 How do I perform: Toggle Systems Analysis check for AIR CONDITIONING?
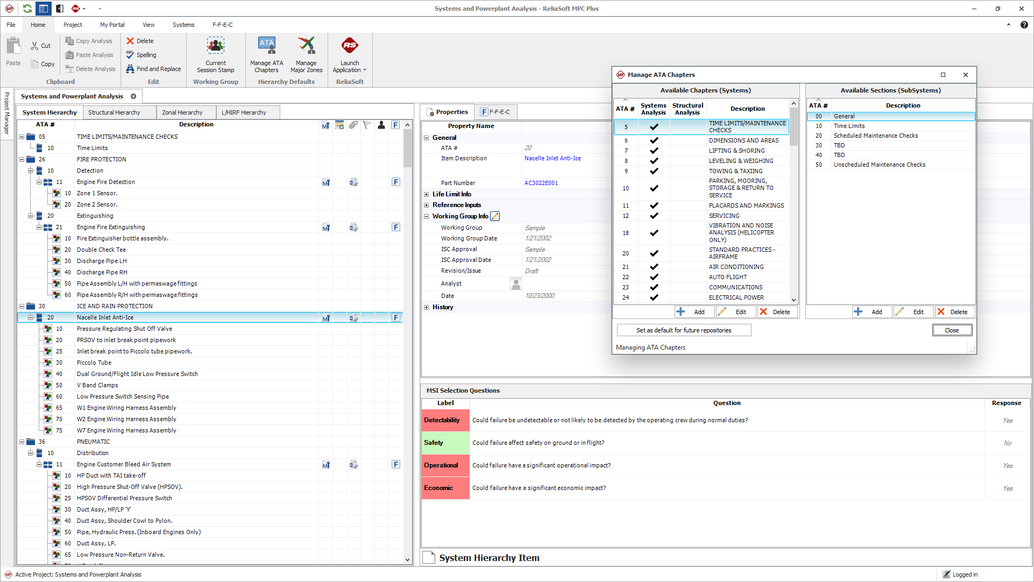tap(654, 267)
